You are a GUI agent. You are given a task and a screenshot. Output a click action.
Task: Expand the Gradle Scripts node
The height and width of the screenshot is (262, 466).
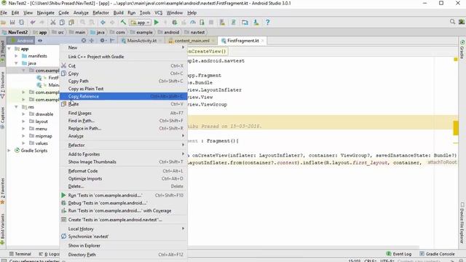(9, 151)
